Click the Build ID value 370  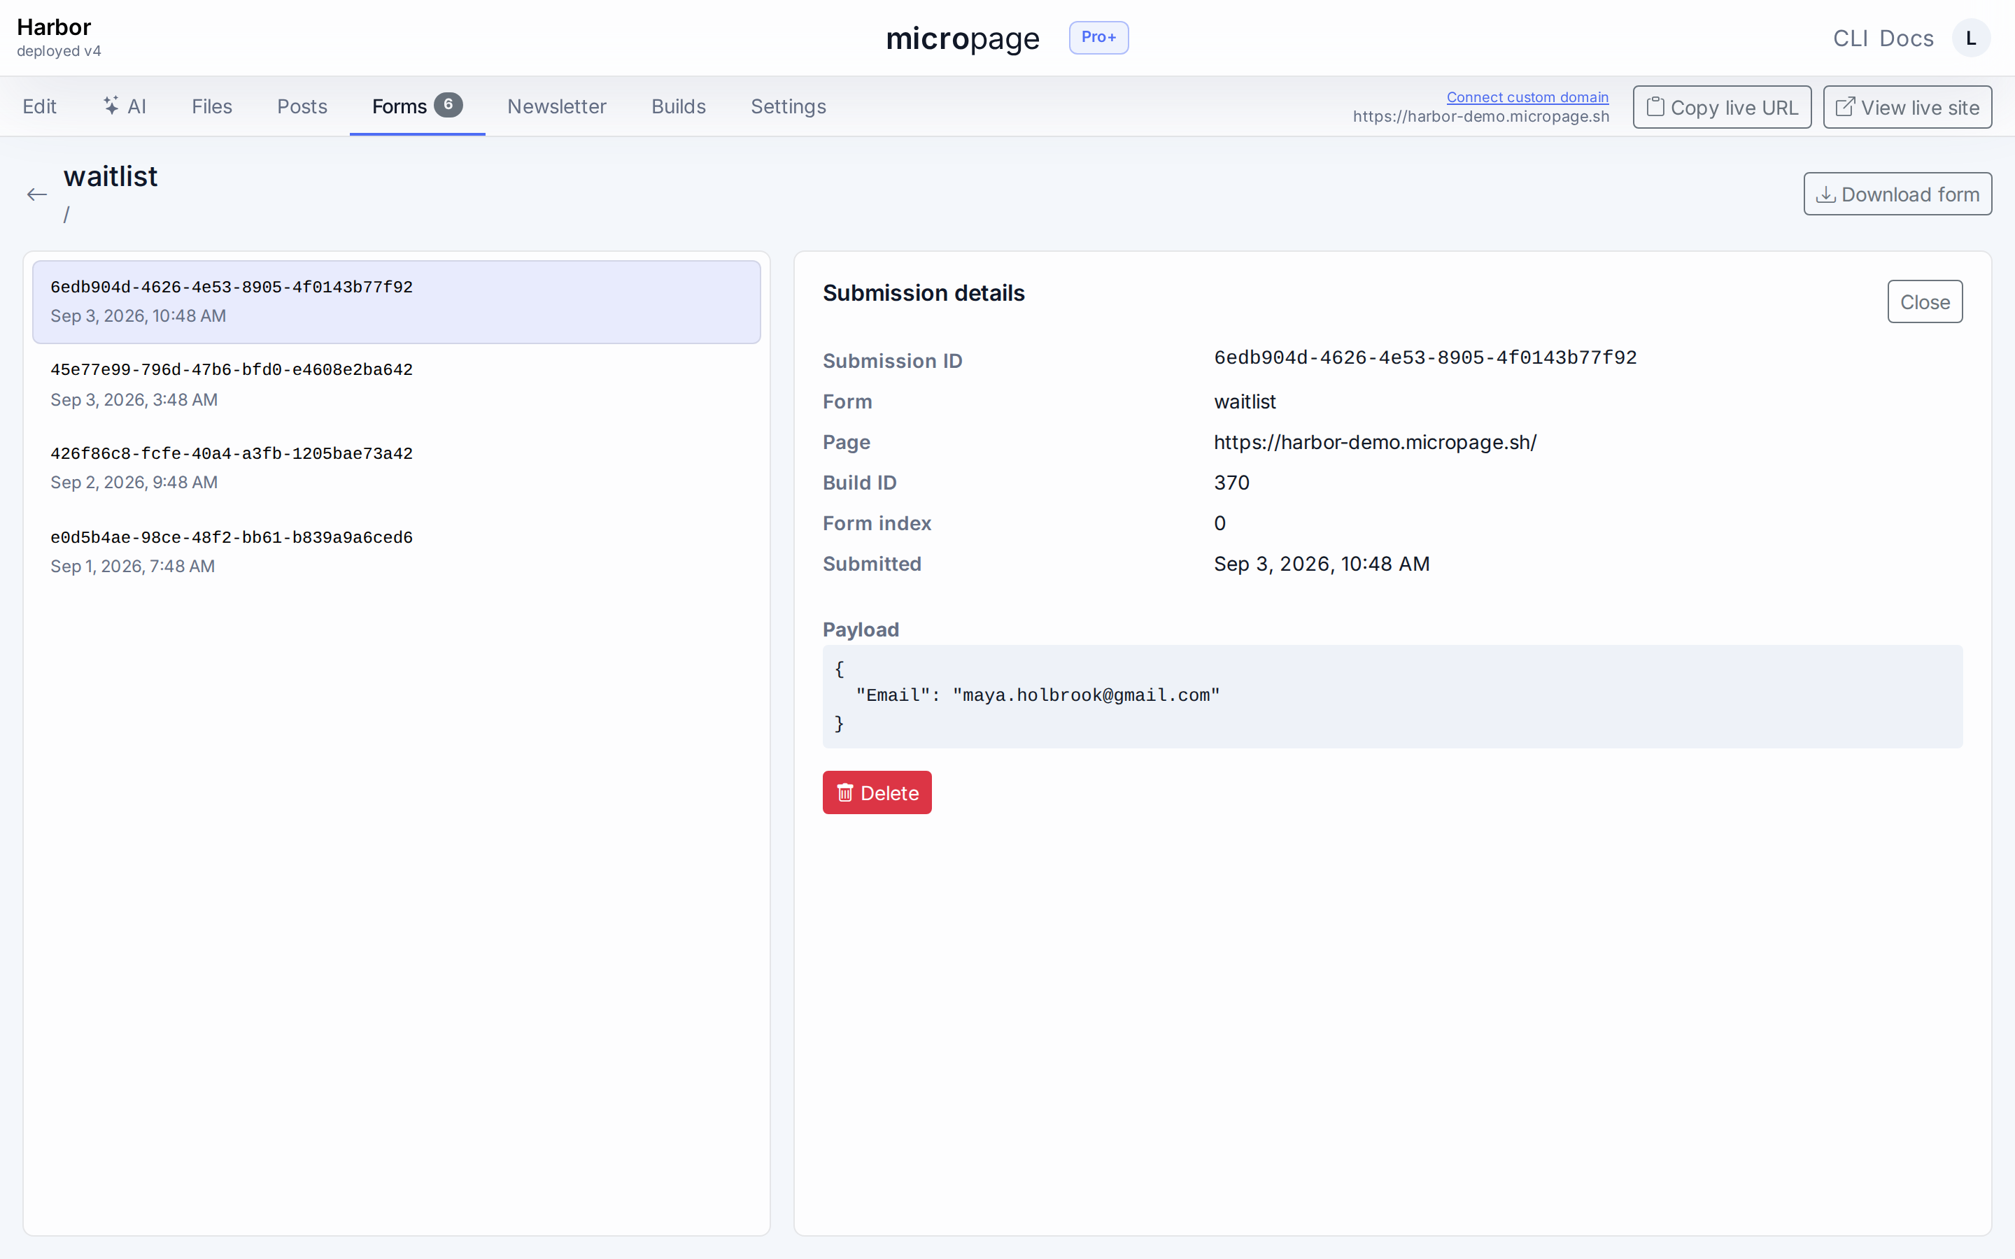(1231, 483)
